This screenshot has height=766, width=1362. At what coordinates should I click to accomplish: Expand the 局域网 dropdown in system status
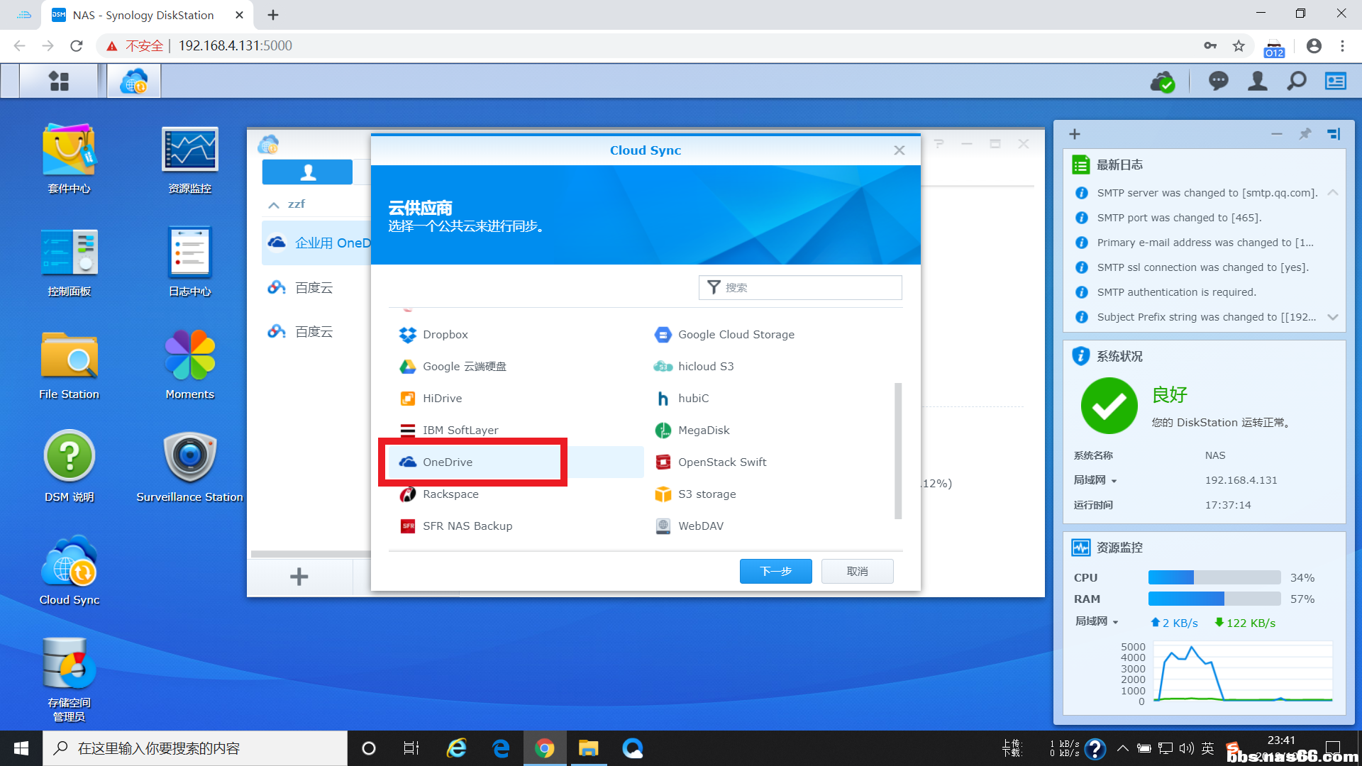[x=1095, y=481]
